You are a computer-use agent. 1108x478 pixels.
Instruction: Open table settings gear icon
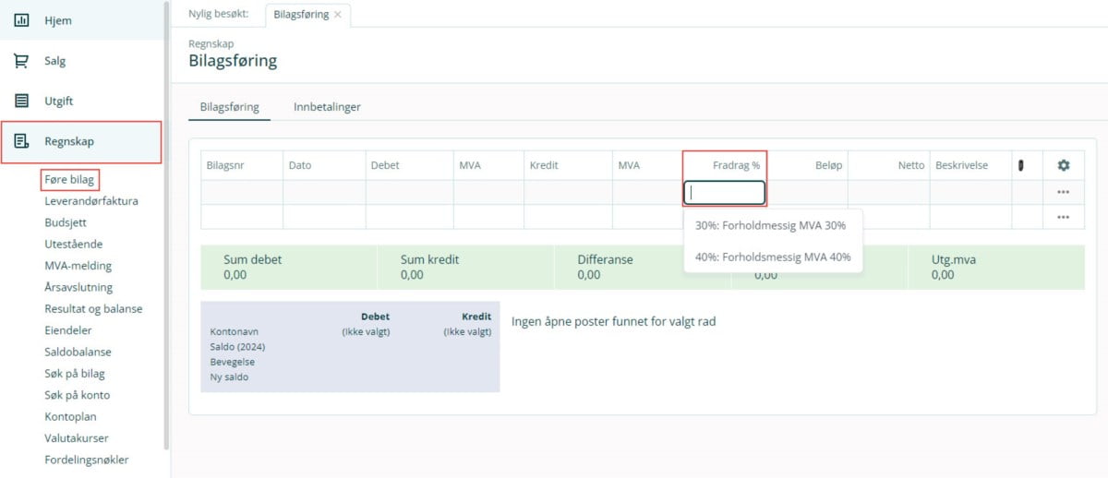click(x=1063, y=165)
